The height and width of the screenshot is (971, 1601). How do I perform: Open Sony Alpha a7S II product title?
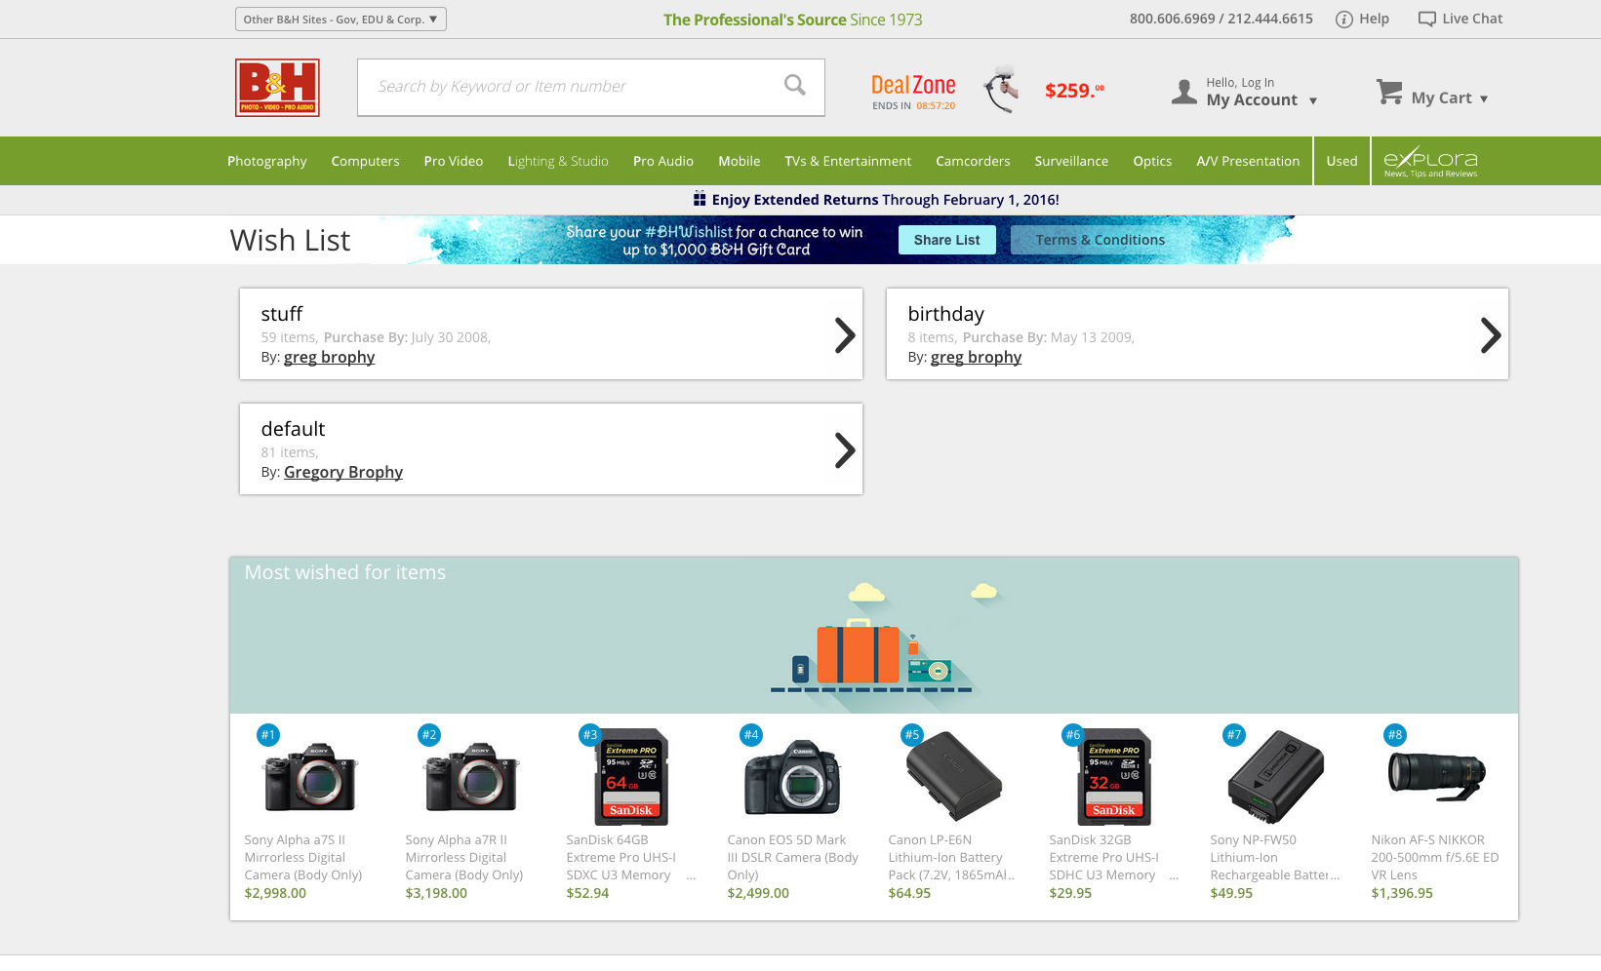(x=303, y=857)
